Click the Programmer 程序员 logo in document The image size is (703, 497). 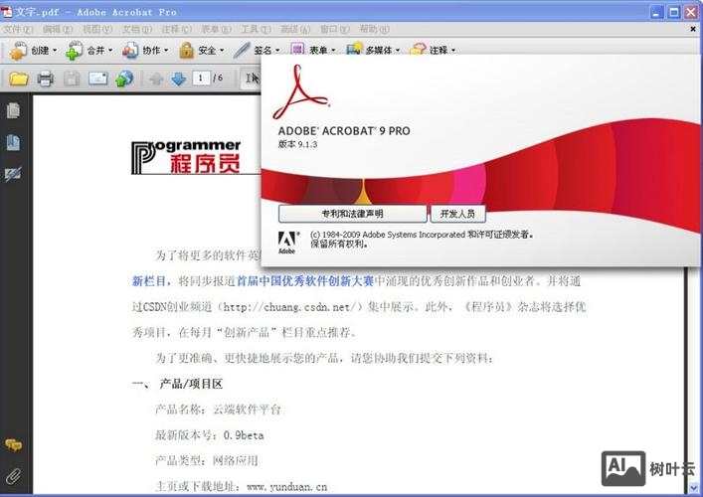(187, 157)
